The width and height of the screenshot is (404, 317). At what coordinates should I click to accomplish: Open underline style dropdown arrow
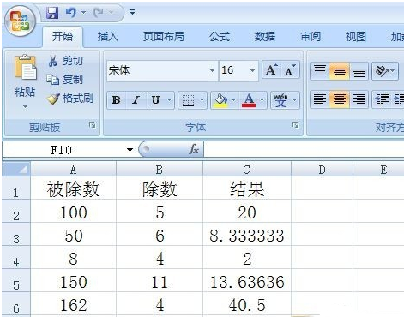point(169,100)
